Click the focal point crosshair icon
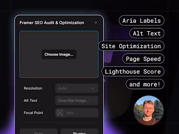 click(x=60, y=113)
